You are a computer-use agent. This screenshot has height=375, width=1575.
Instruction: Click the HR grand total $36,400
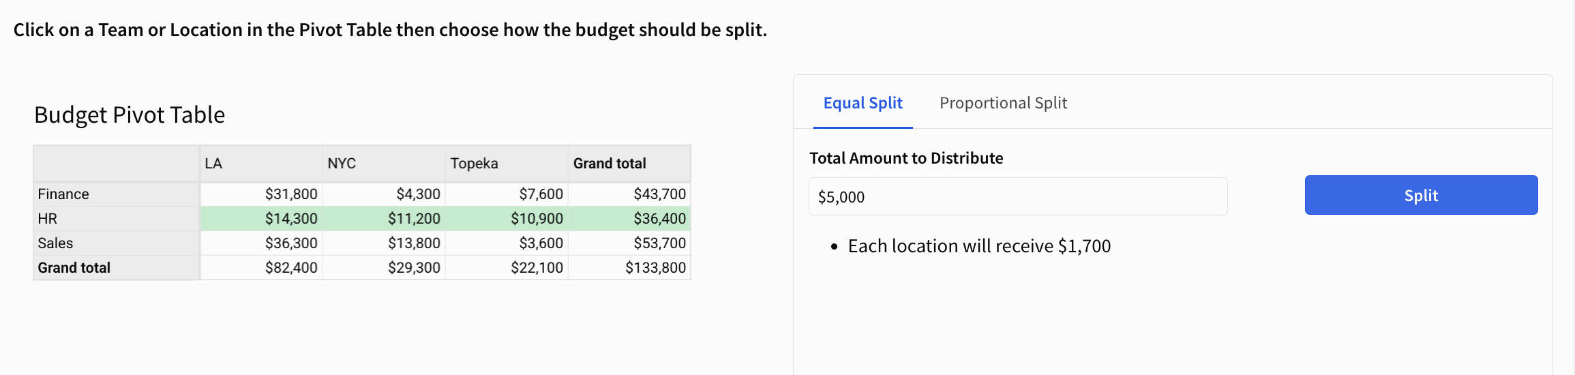tap(659, 219)
